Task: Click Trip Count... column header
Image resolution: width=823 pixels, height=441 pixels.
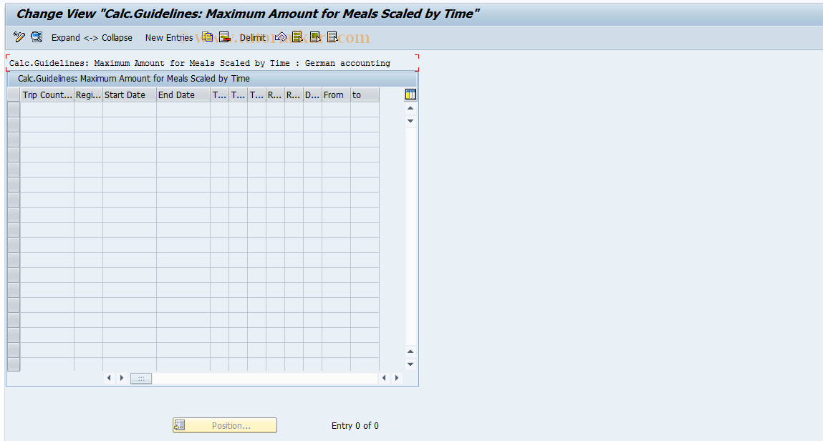Action: pyautogui.click(x=47, y=95)
